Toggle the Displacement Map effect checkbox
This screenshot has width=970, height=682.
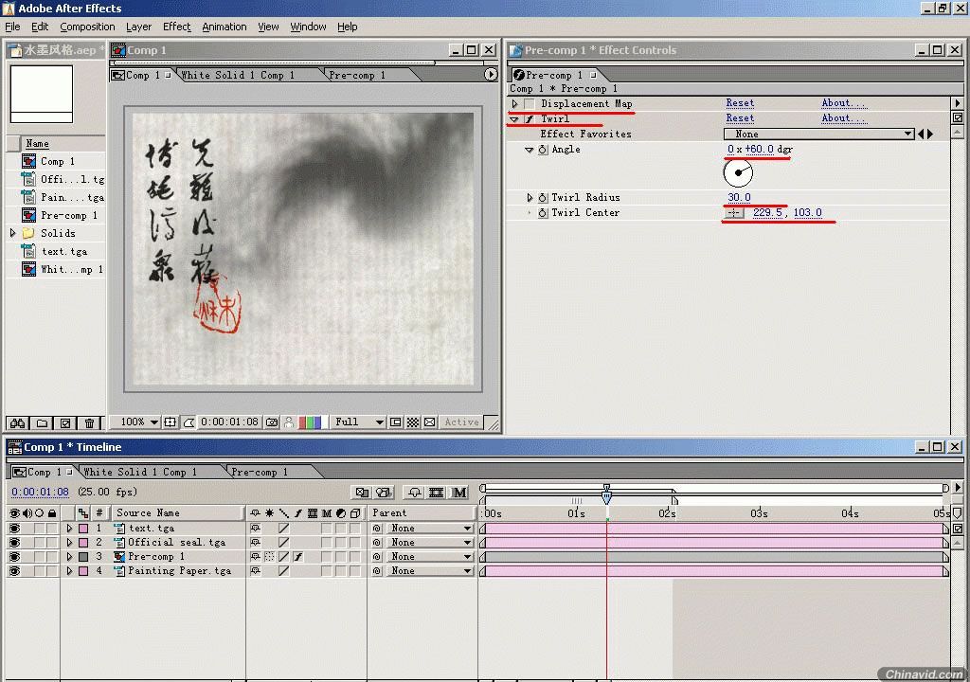(530, 104)
